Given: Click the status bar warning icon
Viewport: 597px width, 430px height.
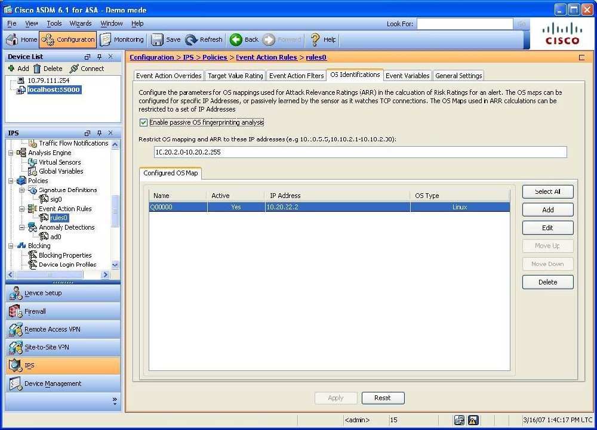Looking at the screenshot, I should point(473,420).
